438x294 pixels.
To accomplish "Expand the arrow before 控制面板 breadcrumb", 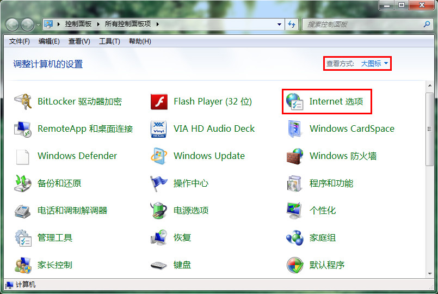I will point(59,24).
